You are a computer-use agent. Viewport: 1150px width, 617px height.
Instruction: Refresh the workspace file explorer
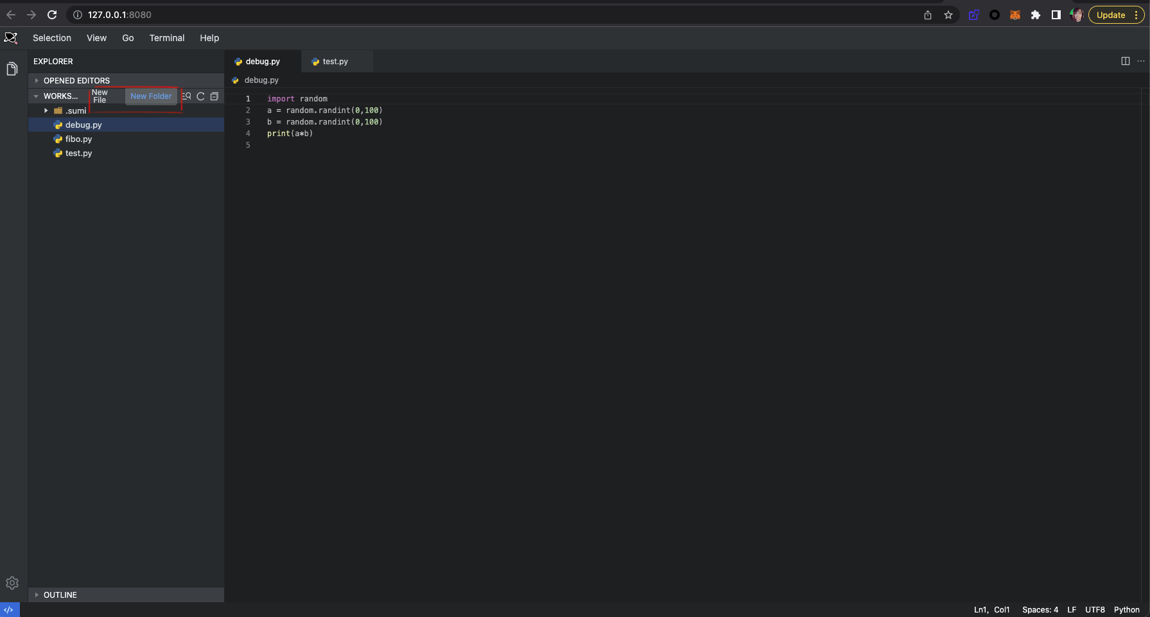(200, 96)
